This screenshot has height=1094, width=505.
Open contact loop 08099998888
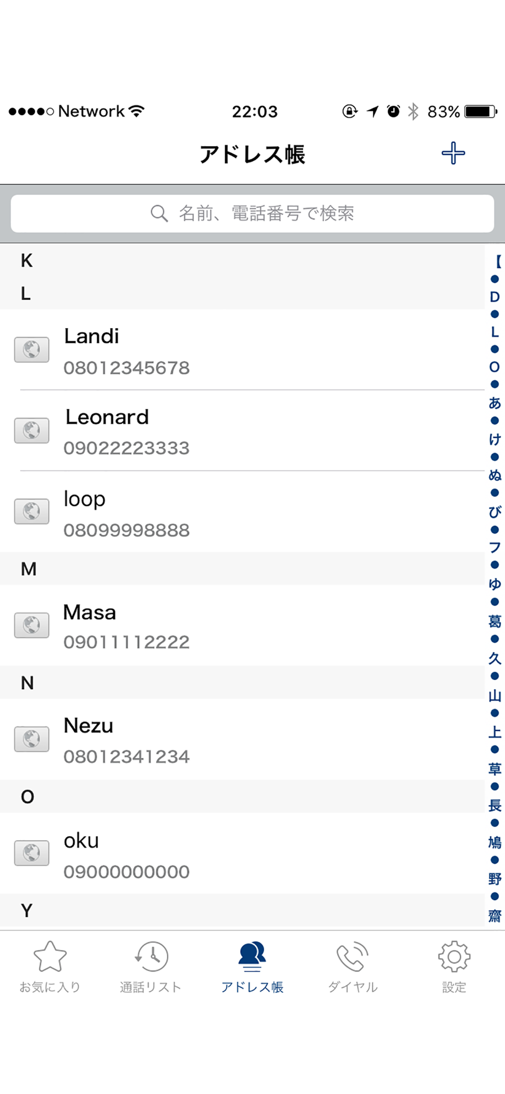coord(242,511)
